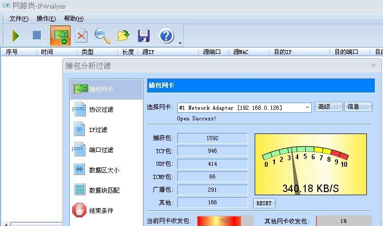Click the 捕包网卡 blue section header

tap(261, 85)
